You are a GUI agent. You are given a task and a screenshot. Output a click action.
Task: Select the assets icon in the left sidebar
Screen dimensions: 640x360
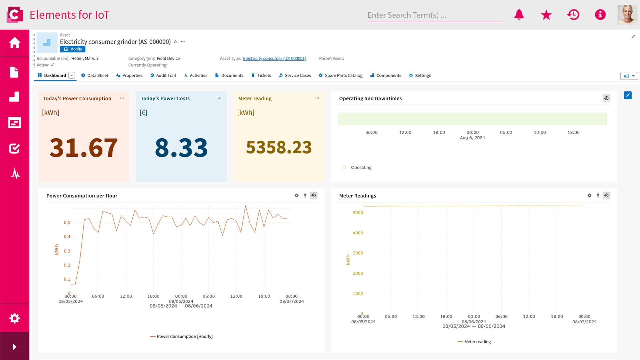[x=15, y=97]
